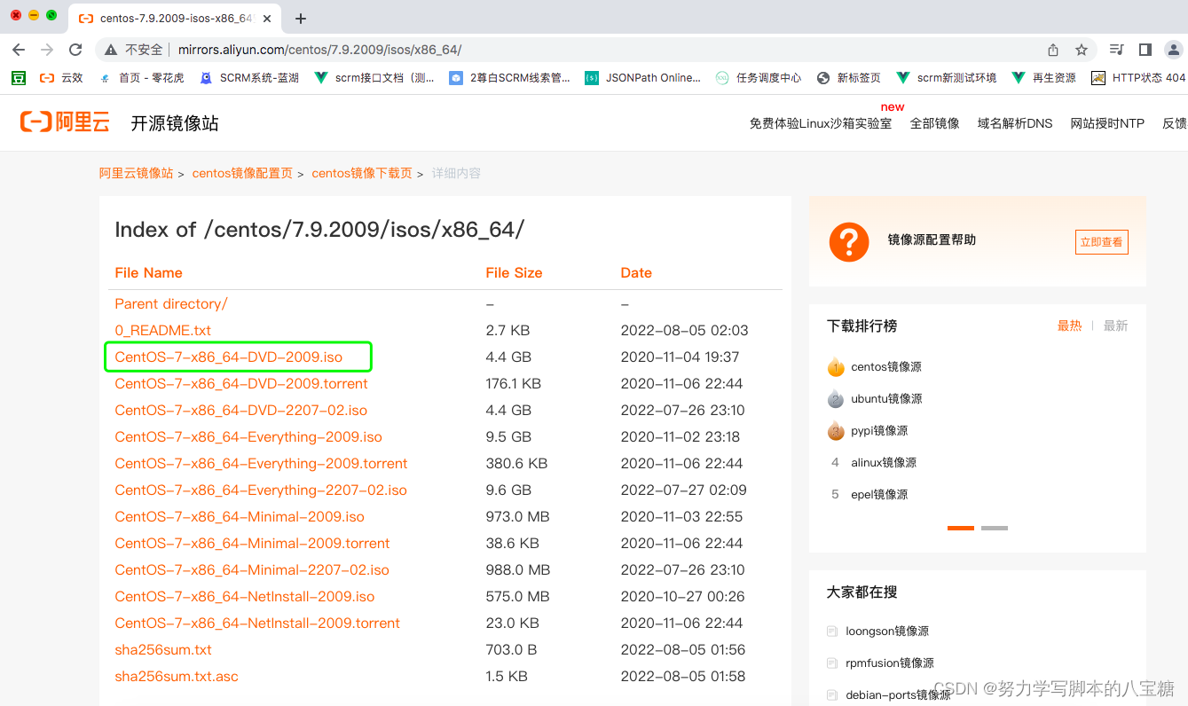Open the 新标签页 bookmark
This screenshot has width=1188, height=706.
pos(849,78)
